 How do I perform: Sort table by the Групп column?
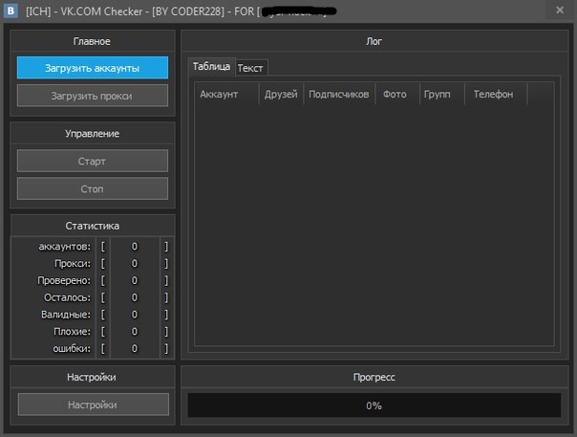click(x=438, y=94)
